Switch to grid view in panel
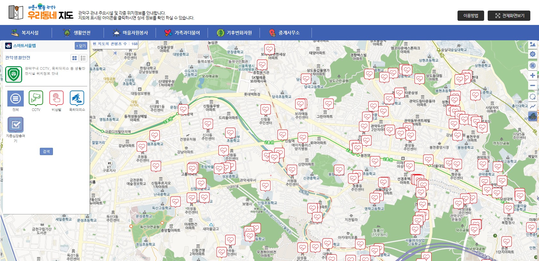Image resolution: width=539 pixels, height=261 pixels. point(74,58)
